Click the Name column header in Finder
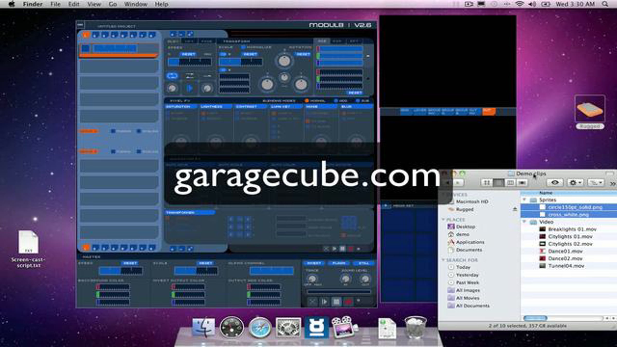The width and height of the screenshot is (617, 347). 569,193
